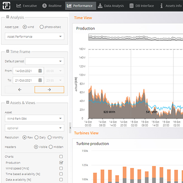This screenshot has width=183, height=183.
Task: Select Raw resolution radio
Action: 24,137
